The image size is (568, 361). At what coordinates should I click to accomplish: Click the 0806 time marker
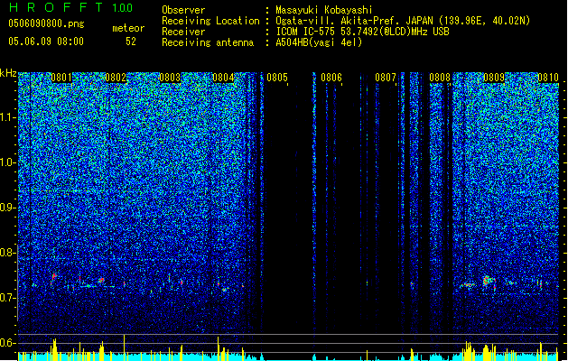tap(331, 78)
